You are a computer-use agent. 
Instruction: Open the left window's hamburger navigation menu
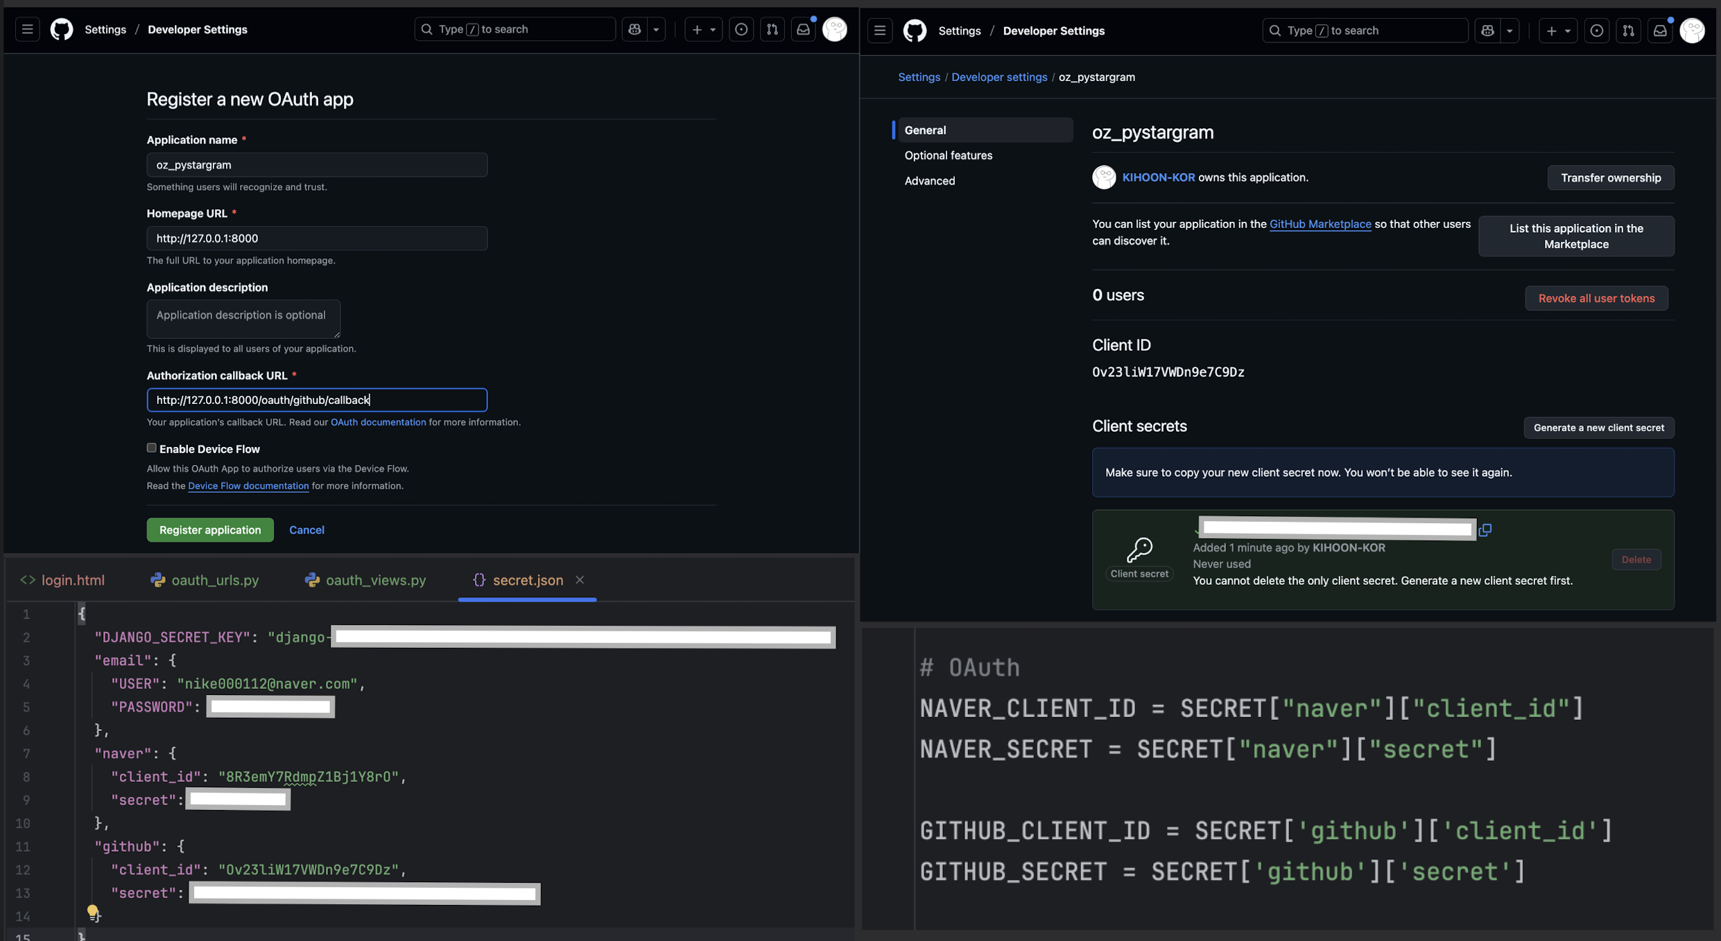pyautogui.click(x=27, y=29)
